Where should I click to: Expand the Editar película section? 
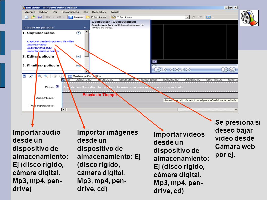(x=78, y=56)
